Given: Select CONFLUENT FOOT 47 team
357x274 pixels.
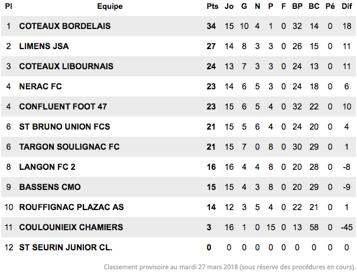Looking at the screenshot, I should click(63, 107).
